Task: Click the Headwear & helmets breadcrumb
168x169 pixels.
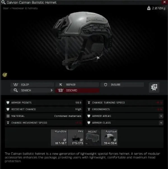Action: tap(25, 8)
